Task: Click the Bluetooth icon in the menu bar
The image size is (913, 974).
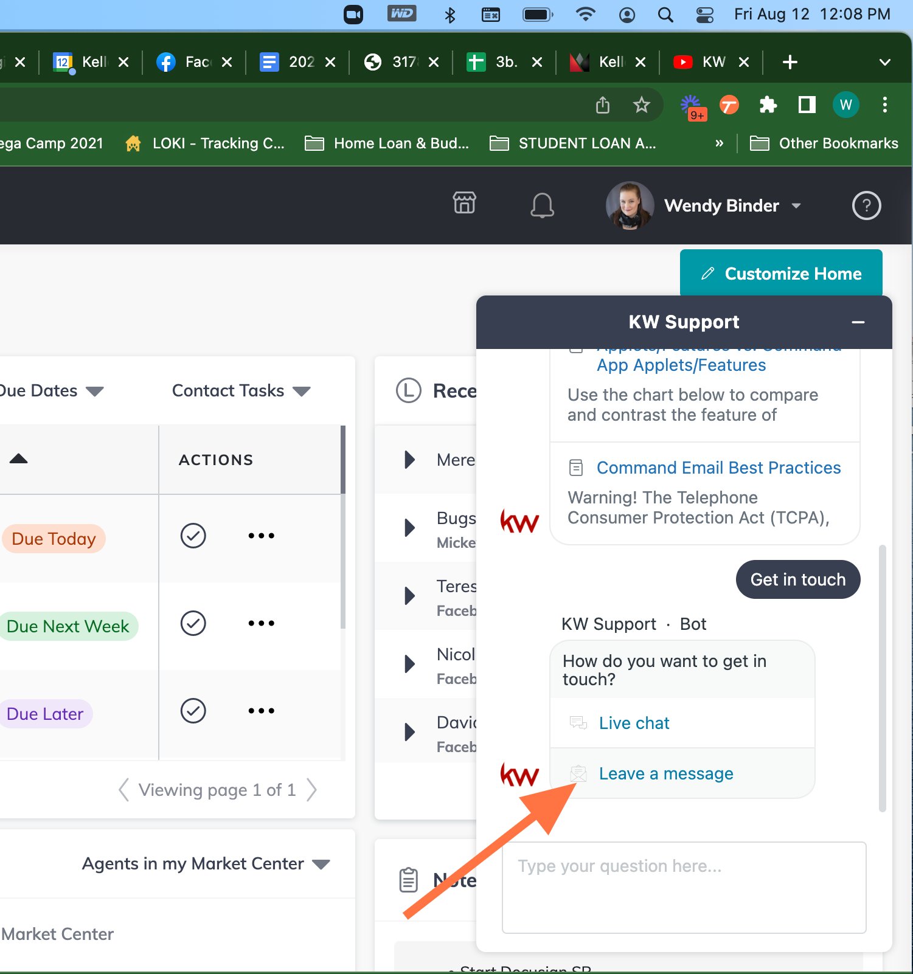Action: (450, 15)
